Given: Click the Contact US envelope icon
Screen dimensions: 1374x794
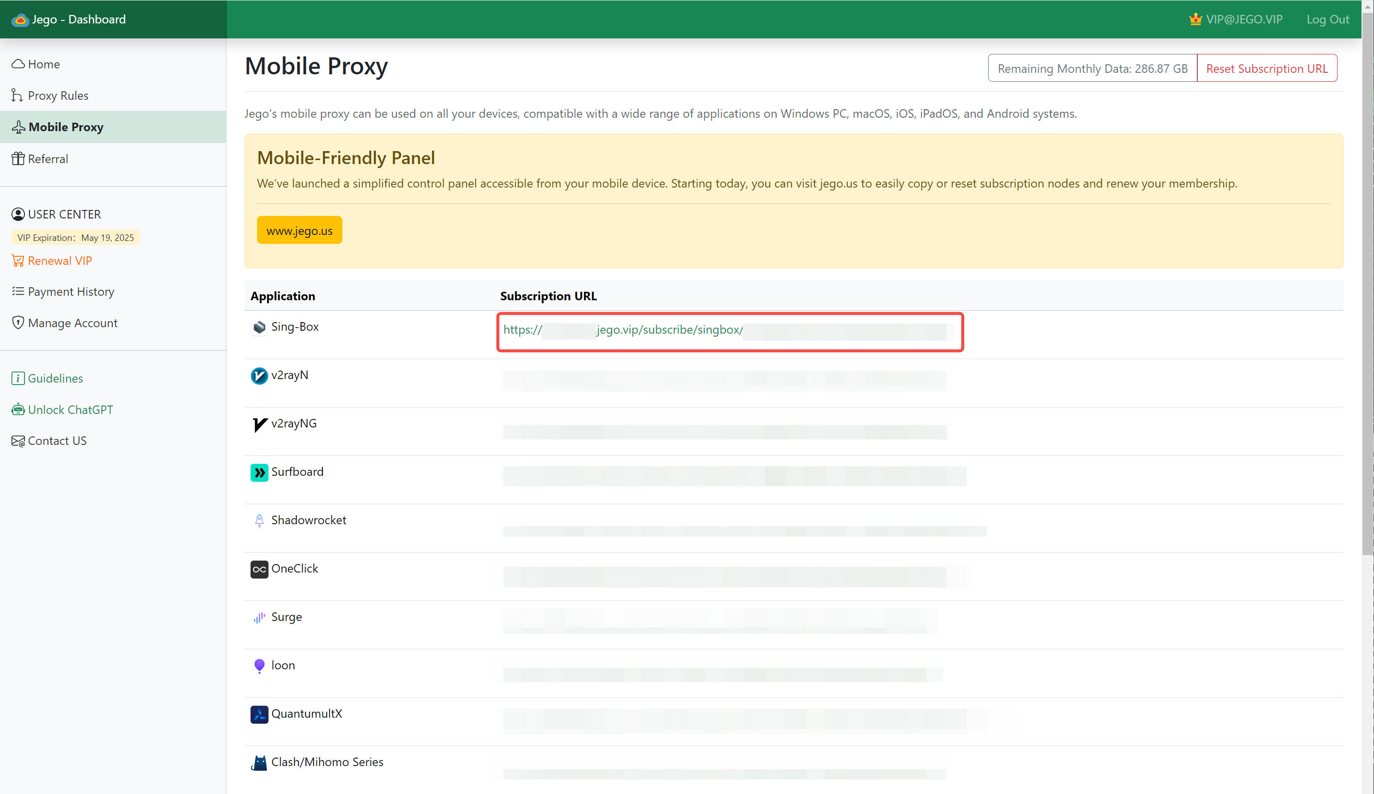Looking at the screenshot, I should pyautogui.click(x=18, y=441).
